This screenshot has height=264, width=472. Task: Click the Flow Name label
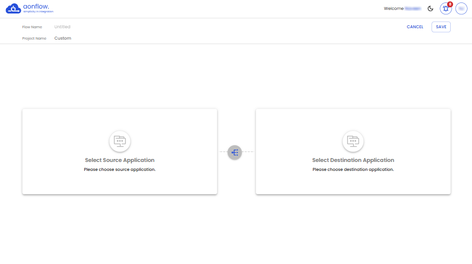[32, 27]
